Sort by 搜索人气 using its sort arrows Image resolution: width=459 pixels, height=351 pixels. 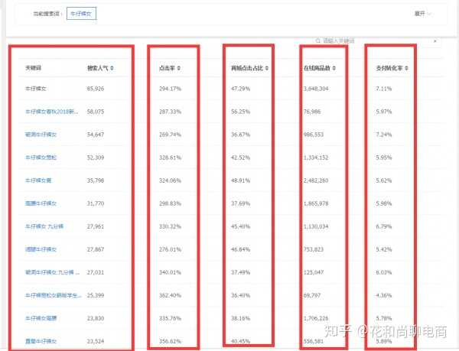coord(112,68)
